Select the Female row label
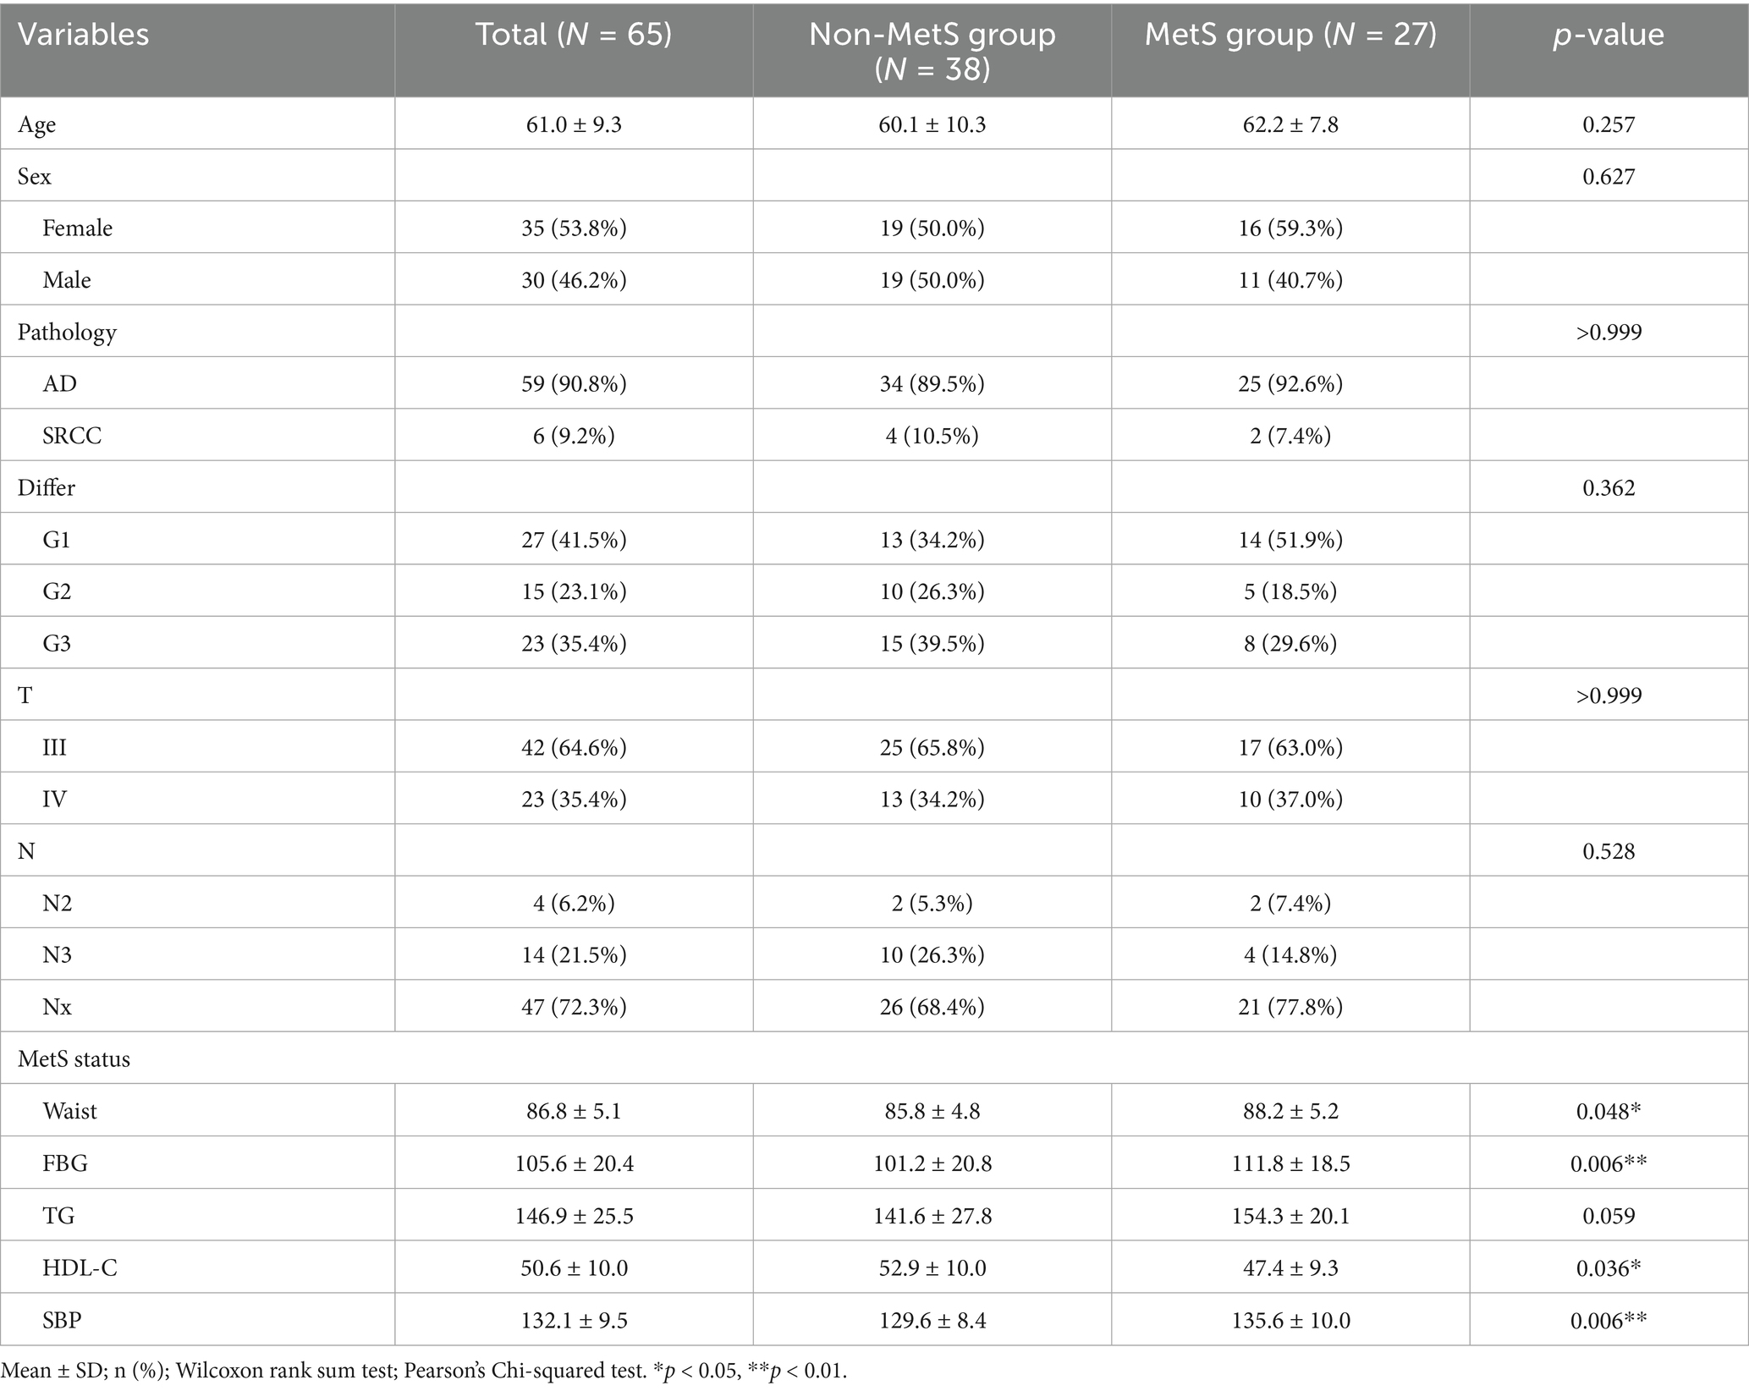 [77, 228]
